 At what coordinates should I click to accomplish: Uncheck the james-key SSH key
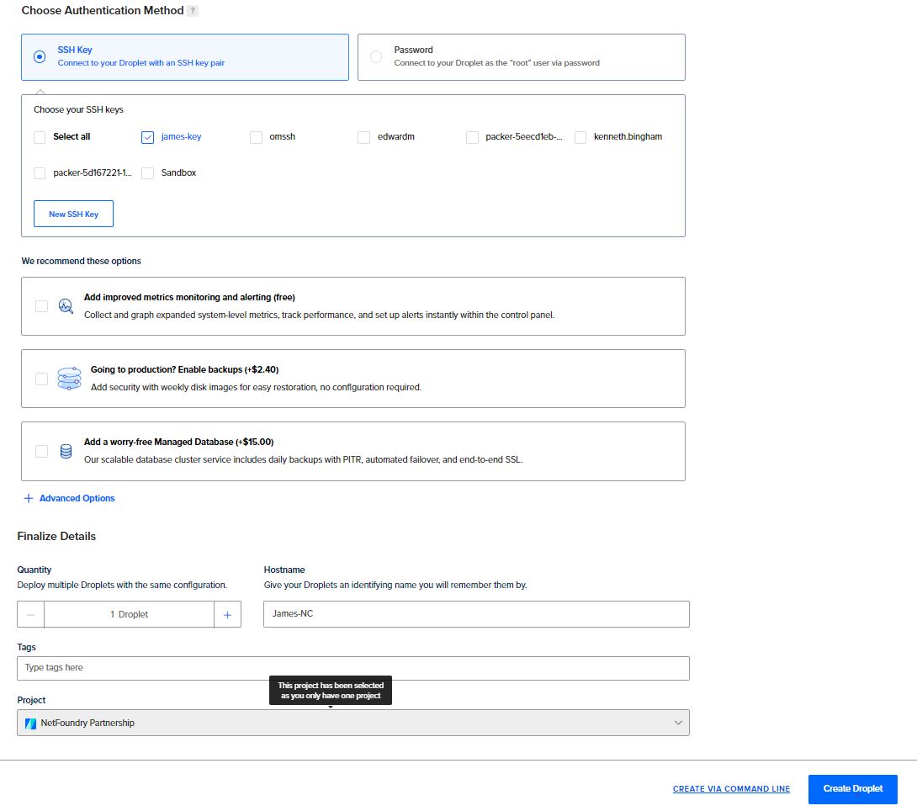tap(148, 137)
